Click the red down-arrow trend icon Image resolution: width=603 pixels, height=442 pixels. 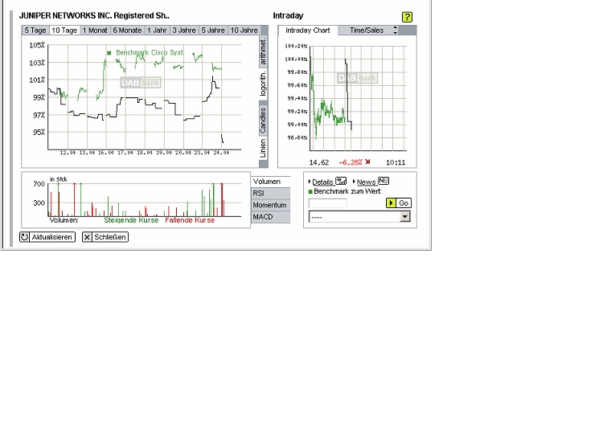click(x=367, y=161)
